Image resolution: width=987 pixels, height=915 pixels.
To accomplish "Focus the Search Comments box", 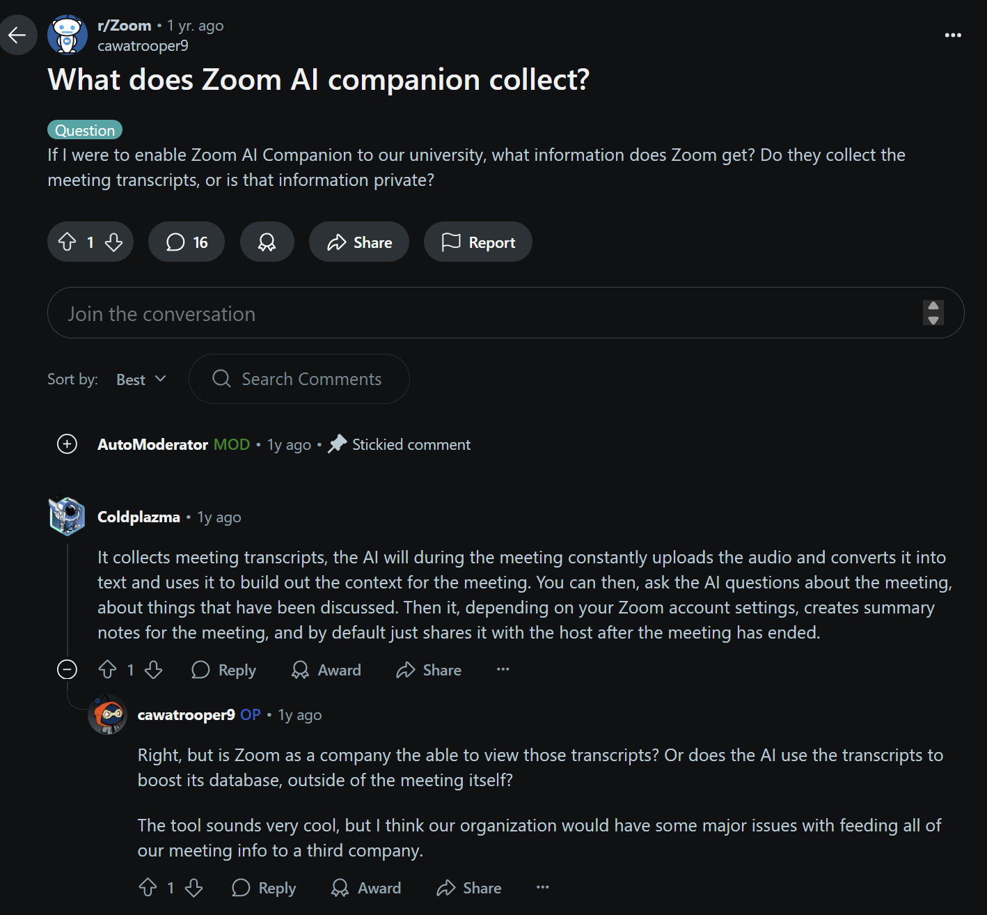I will click(x=310, y=380).
